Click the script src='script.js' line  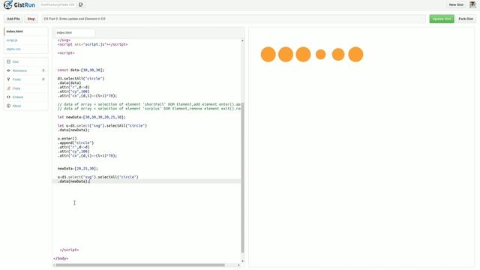coord(93,44)
